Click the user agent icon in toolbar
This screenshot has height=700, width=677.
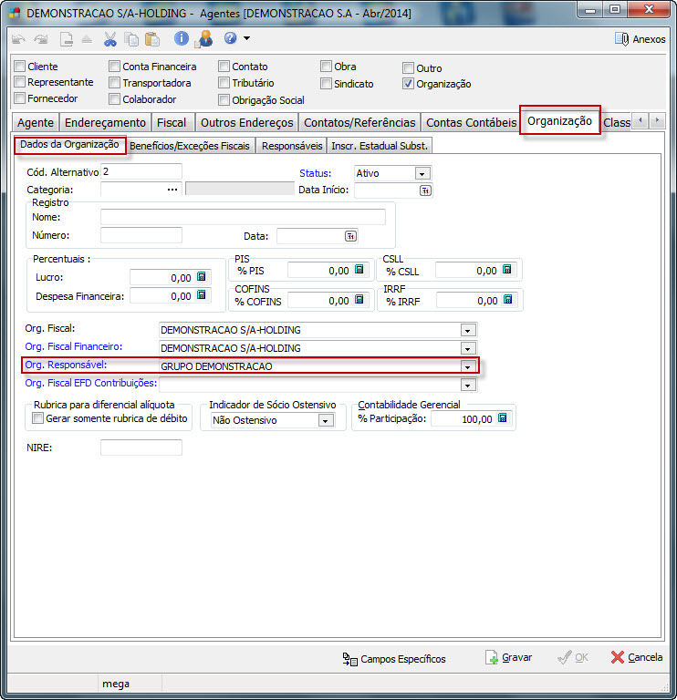click(x=204, y=38)
